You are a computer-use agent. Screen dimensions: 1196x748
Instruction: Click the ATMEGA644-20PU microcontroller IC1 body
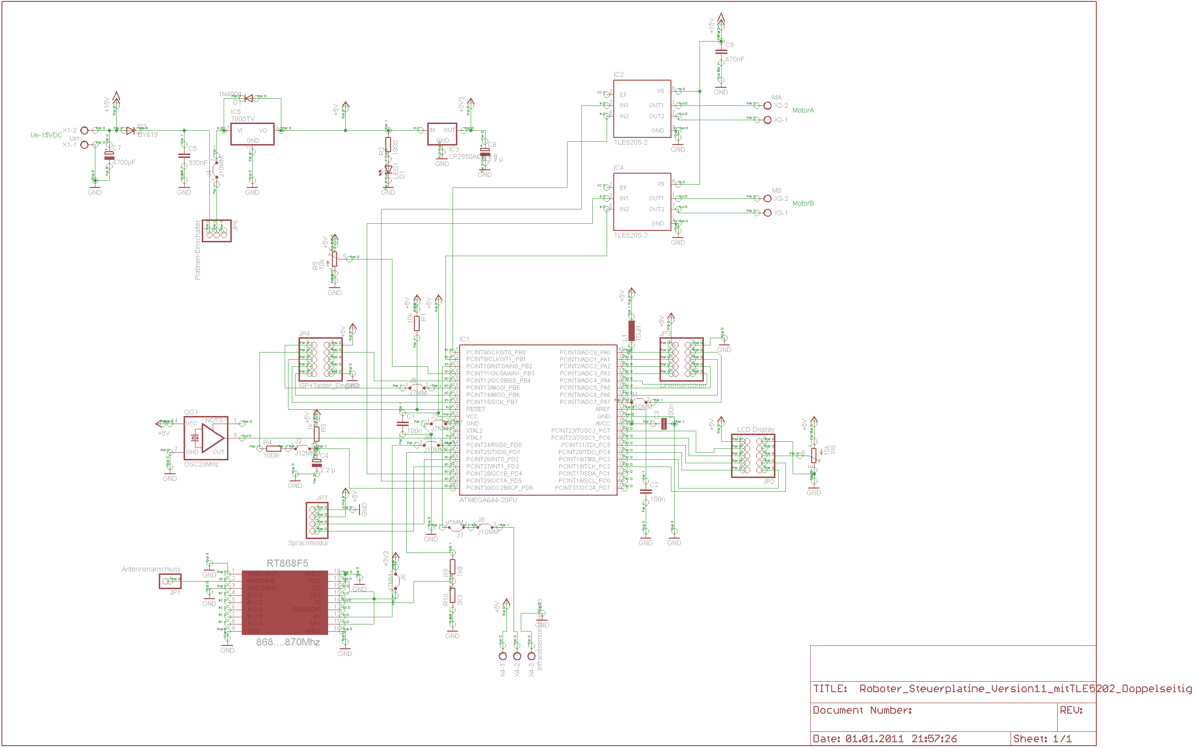pyautogui.click(x=538, y=420)
